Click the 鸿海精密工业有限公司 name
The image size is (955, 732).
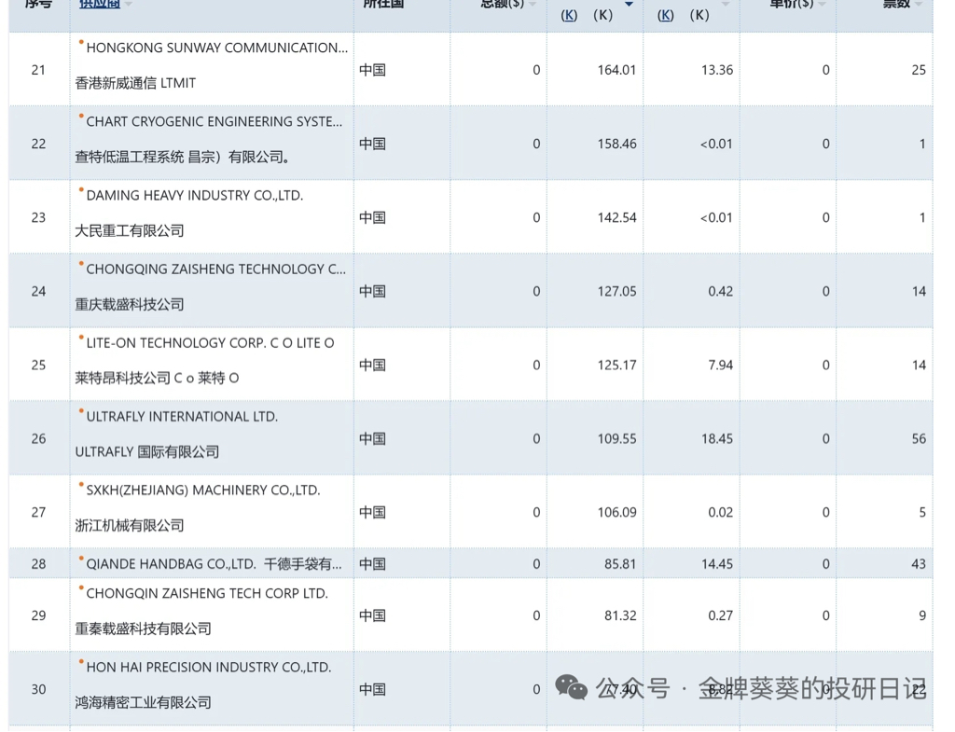pyautogui.click(x=143, y=703)
